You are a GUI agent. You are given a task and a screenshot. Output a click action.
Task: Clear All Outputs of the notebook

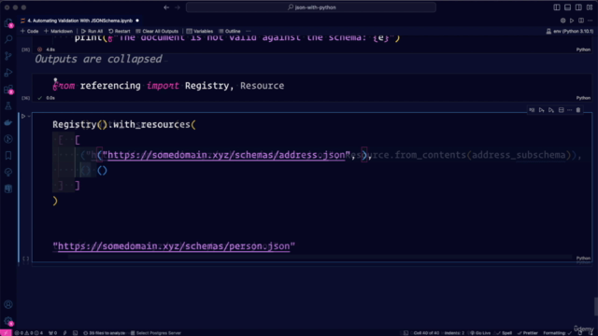157,31
